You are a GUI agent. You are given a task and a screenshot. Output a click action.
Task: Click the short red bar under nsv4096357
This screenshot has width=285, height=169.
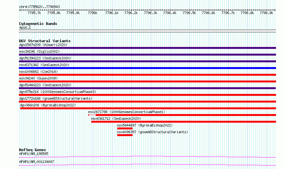click(125, 135)
